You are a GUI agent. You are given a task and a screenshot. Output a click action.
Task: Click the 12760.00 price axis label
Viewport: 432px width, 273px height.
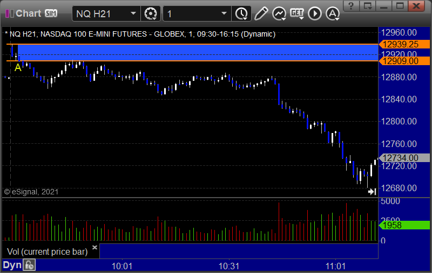(399, 144)
